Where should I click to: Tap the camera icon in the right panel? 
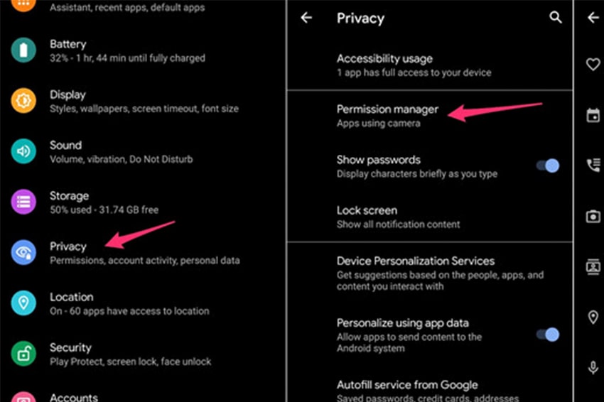pos(593,217)
